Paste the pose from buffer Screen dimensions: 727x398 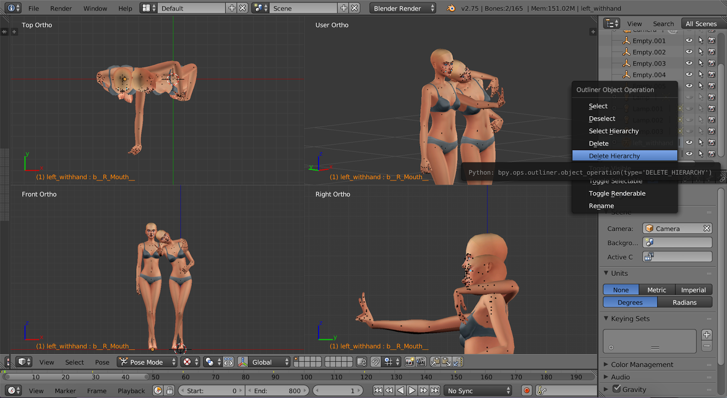[447, 362]
